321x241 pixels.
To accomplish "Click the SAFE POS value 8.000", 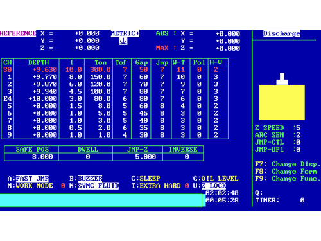I will (42, 157).
